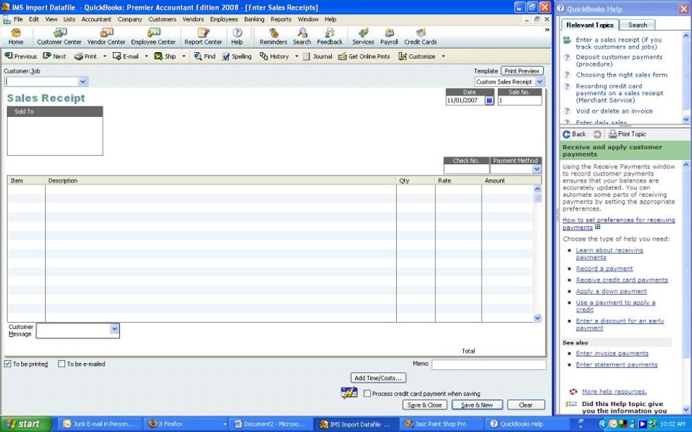692x432 pixels.
Task: Open Payroll from the toolbar
Action: [389, 37]
